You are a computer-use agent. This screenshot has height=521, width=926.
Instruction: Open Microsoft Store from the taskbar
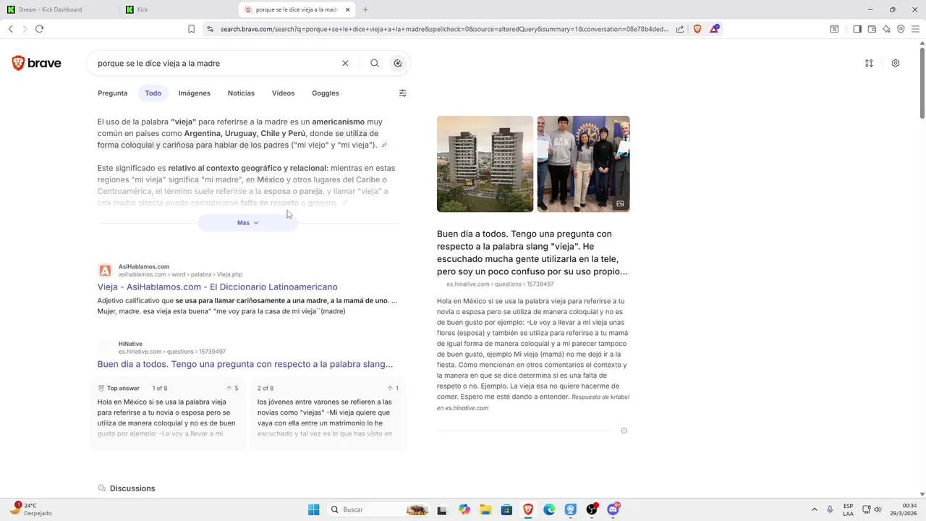pyautogui.click(x=506, y=509)
